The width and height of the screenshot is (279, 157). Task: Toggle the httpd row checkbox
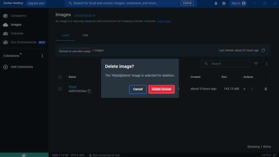click(60, 89)
